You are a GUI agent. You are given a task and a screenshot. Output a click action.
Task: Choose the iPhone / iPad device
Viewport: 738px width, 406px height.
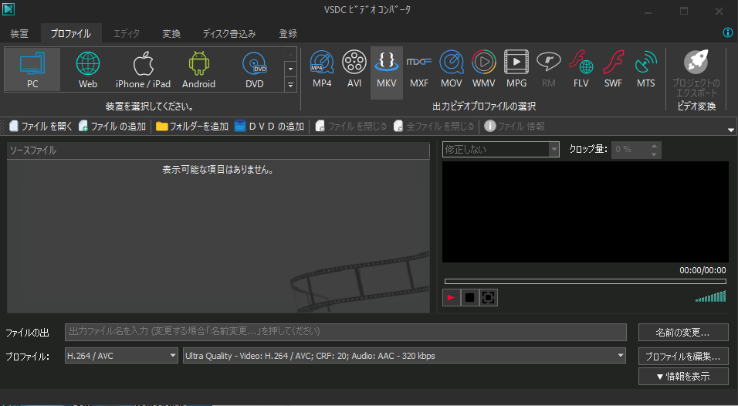(x=143, y=69)
